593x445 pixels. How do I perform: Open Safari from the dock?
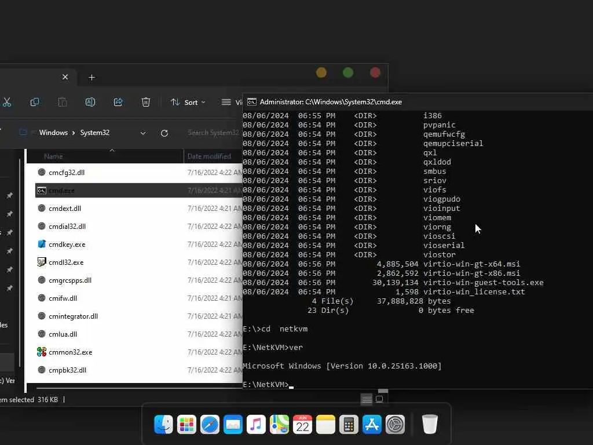pos(210,424)
